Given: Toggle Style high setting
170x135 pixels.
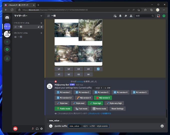Looking at the screenshot, I should click(95, 103).
